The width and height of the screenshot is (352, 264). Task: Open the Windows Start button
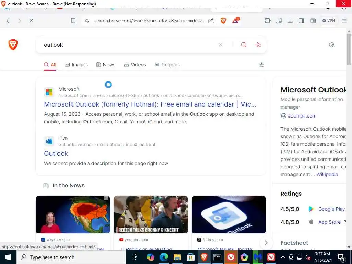coord(8,257)
